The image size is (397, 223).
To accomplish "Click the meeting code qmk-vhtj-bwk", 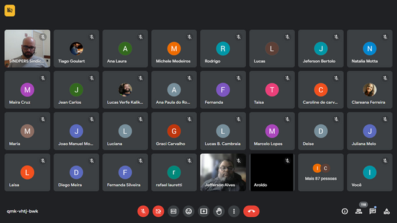I will tap(22, 211).
